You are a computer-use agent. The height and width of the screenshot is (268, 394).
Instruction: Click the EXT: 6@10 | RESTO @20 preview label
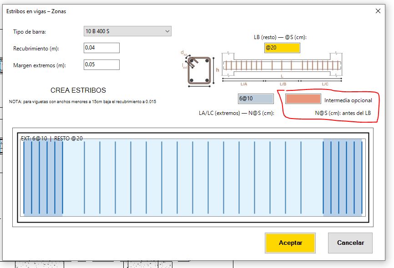click(52, 138)
